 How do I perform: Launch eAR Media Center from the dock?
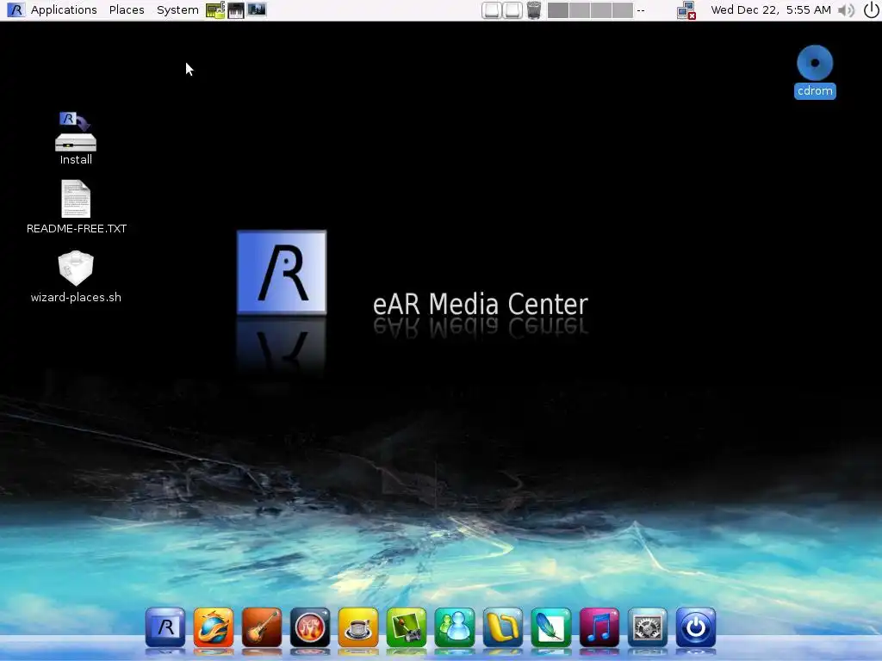pos(165,627)
